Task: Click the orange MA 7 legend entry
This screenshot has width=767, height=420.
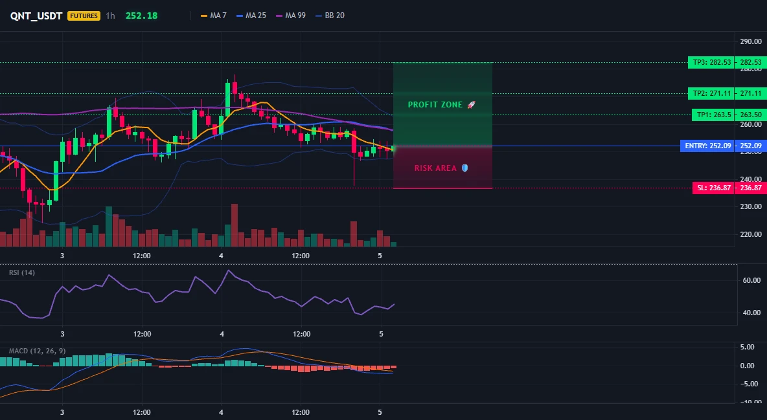Action: pos(214,16)
